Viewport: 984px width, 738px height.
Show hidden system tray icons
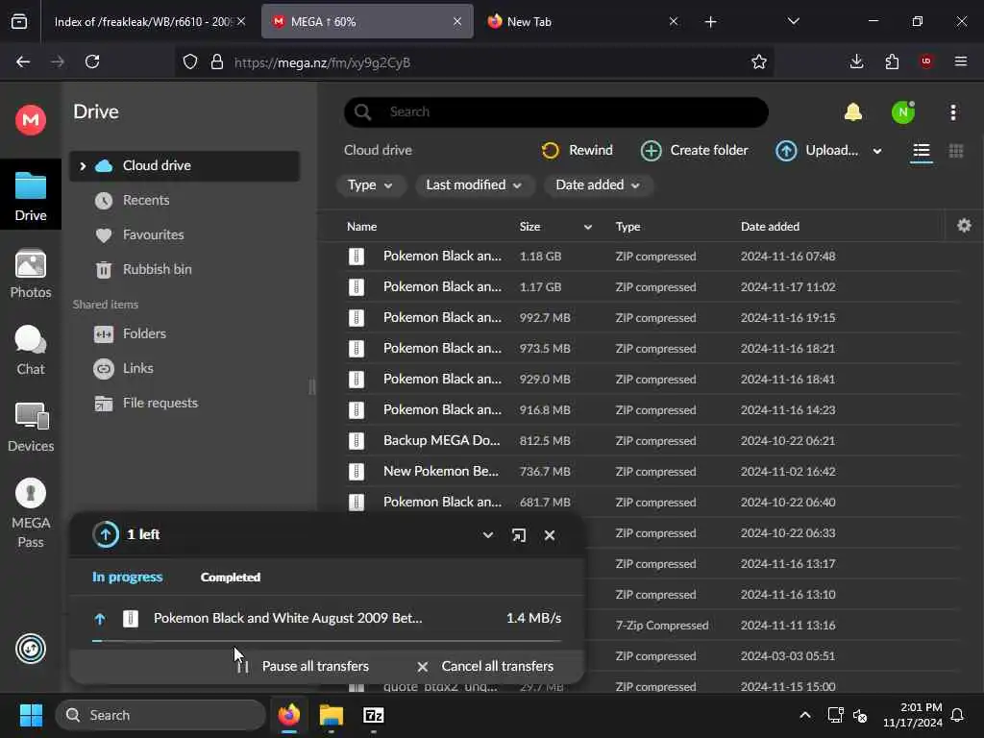click(805, 715)
